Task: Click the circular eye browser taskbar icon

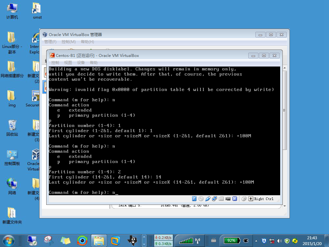Action: (82, 241)
